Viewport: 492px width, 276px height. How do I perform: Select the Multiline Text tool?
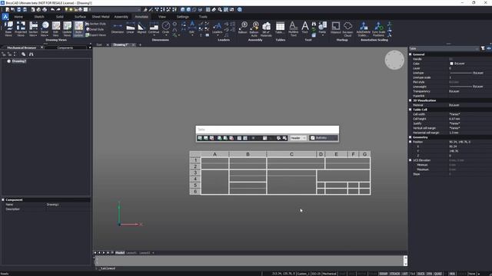(x=293, y=29)
